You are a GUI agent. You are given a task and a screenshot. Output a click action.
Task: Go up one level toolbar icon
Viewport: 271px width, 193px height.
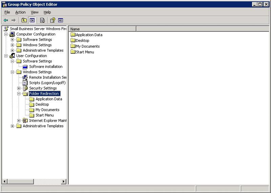(24, 20)
